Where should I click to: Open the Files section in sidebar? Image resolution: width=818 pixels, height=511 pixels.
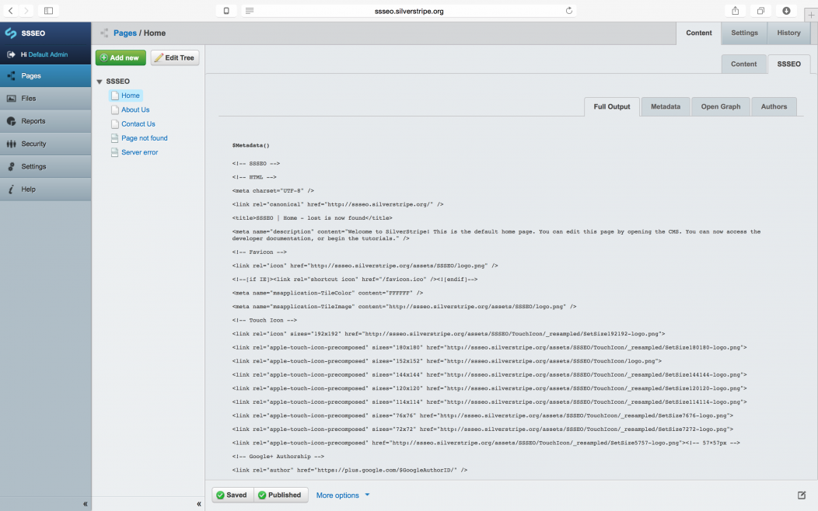(x=45, y=98)
